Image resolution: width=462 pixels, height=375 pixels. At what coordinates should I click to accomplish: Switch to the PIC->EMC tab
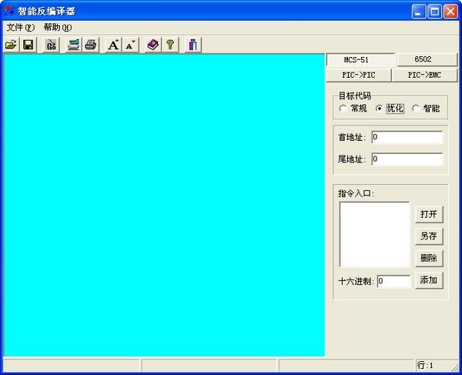[424, 75]
